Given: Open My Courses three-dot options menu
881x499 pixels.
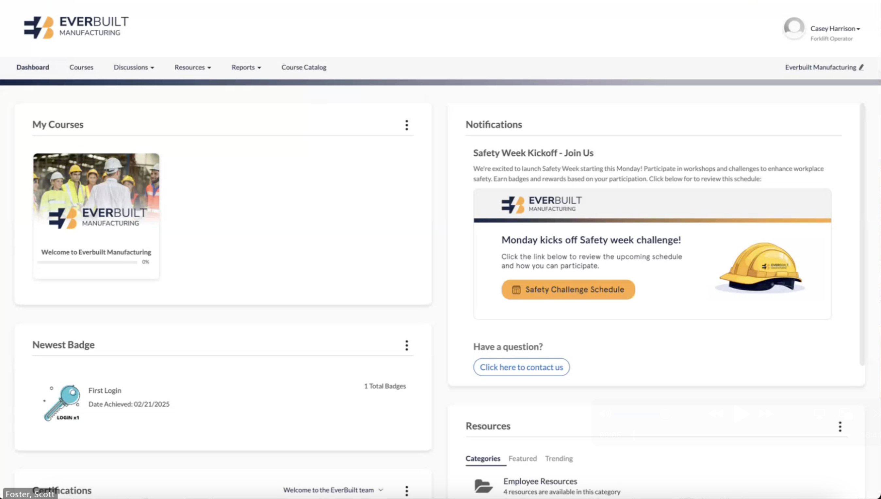Looking at the screenshot, I should pos(407,125).
